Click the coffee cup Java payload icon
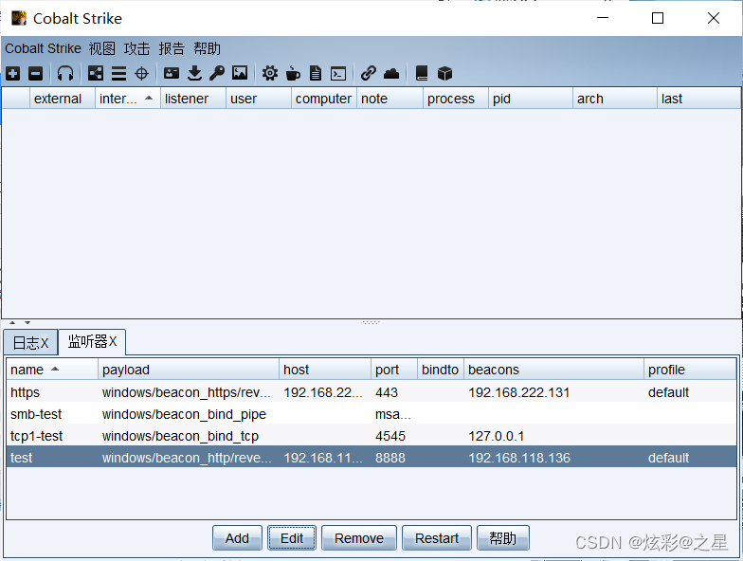743x561 pixels. [x=293, y=73]
